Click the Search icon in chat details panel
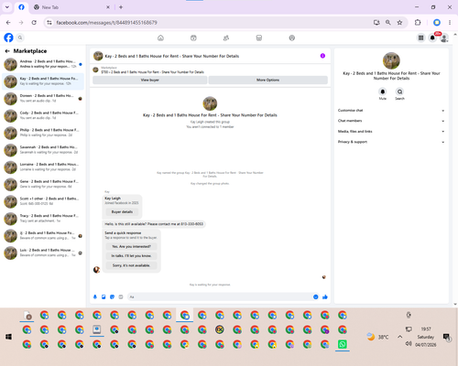The width and height of the screenshot is (458, 366). [399, 91]
